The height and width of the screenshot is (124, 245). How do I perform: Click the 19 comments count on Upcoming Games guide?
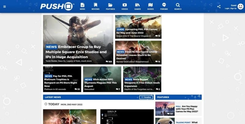coord(158,36)
